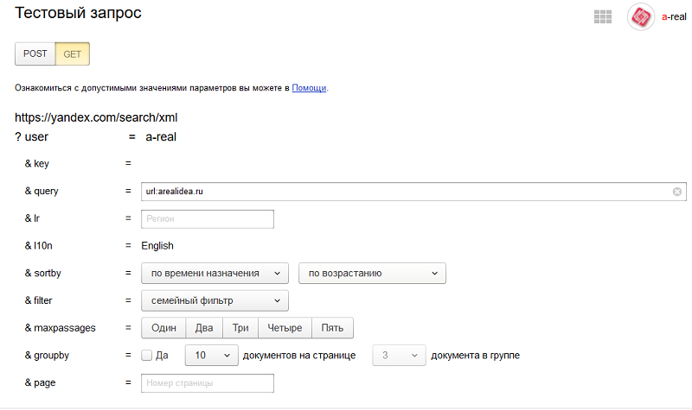Clear the query field with the X icon

[677, 192]
